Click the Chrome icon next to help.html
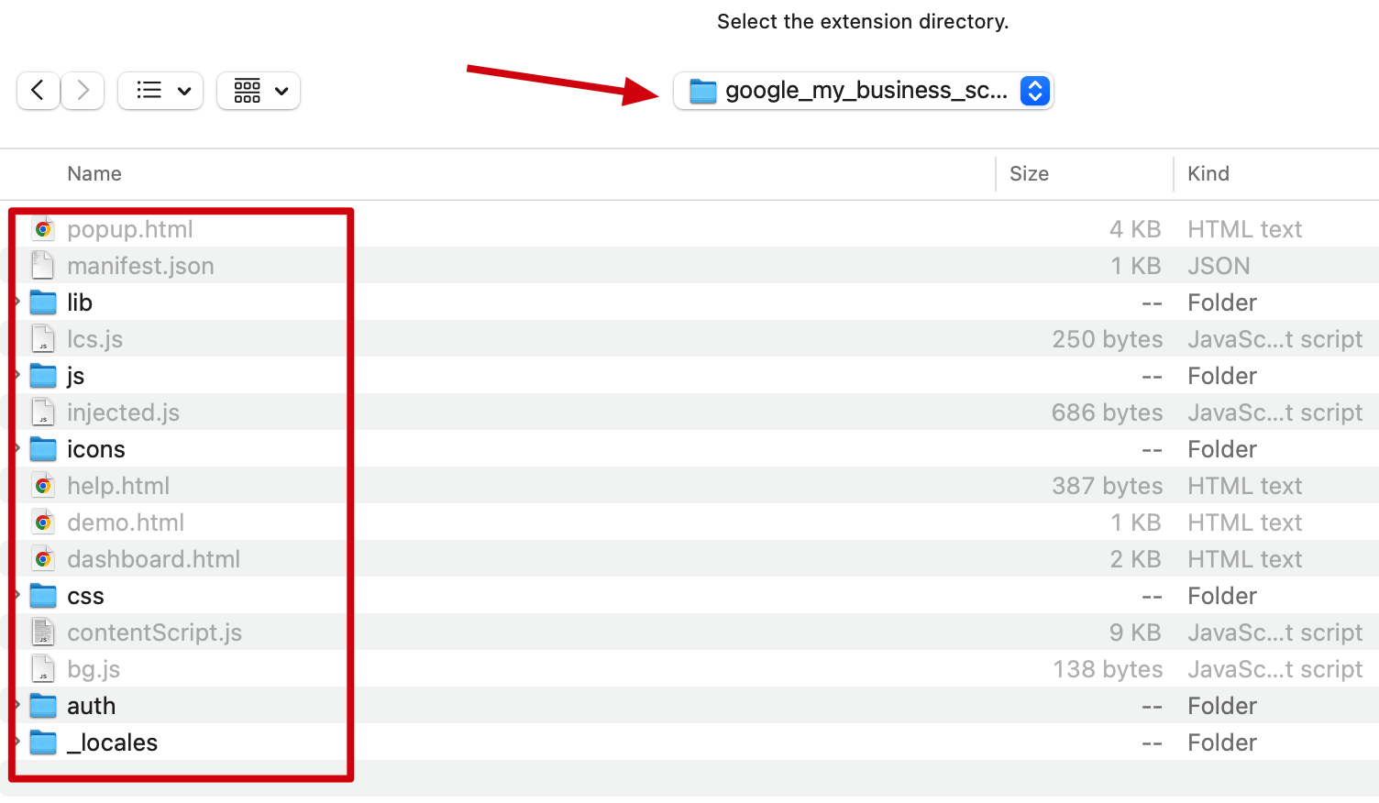 click(43, 485)
